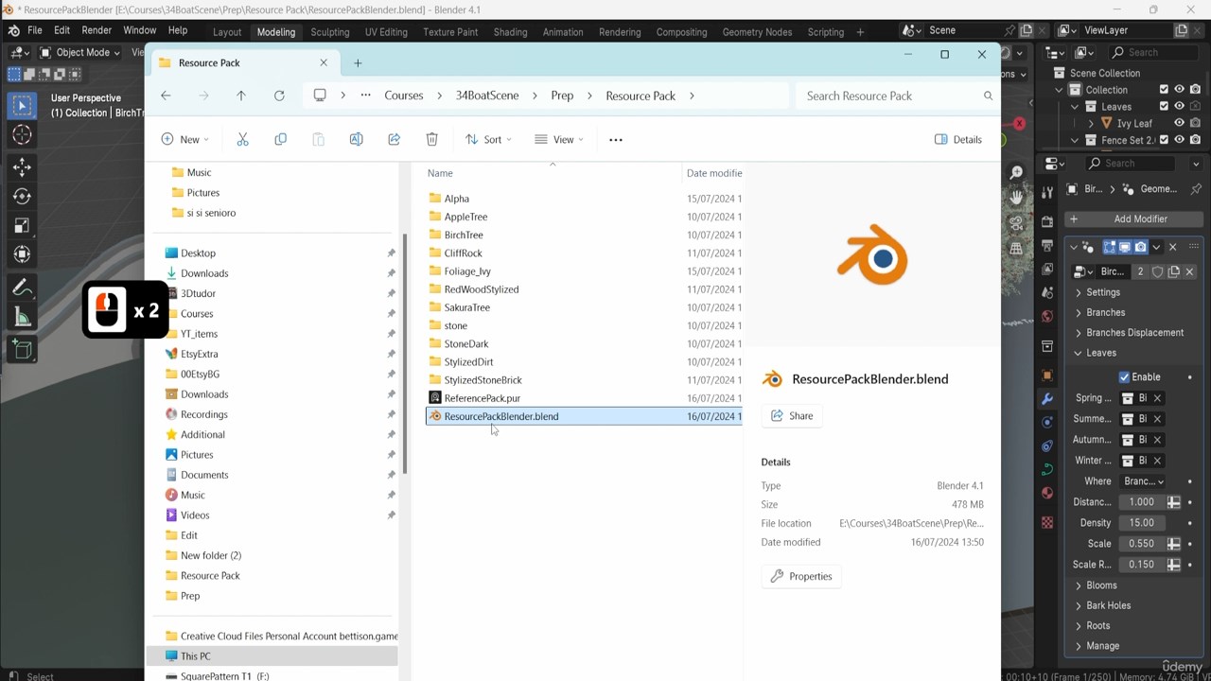The width and height of the screenshot is (1211, 681).
Task: Open the Texture properties checkerboard tab
Action: (1046, 522)
